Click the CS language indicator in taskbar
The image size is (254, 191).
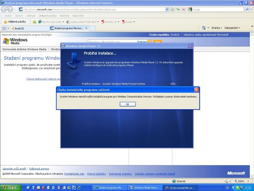point(227,188)
